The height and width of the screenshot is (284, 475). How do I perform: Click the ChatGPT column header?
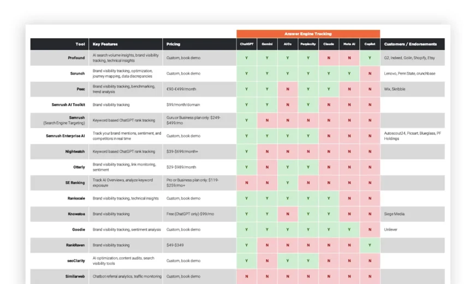coord(247,44)
